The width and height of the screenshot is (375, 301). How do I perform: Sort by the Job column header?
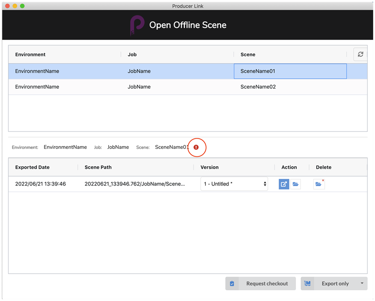(x=132, y=55)
